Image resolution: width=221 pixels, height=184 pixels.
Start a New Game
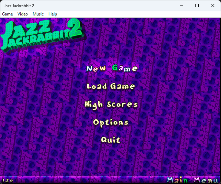[x=112, y=68]
